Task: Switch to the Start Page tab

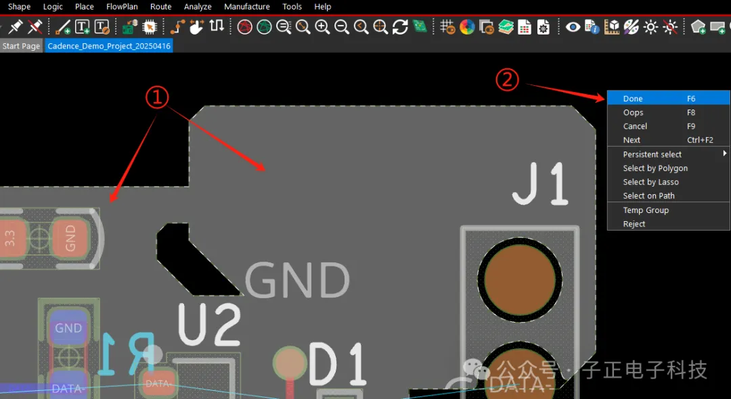Action: tap(22, 46)
